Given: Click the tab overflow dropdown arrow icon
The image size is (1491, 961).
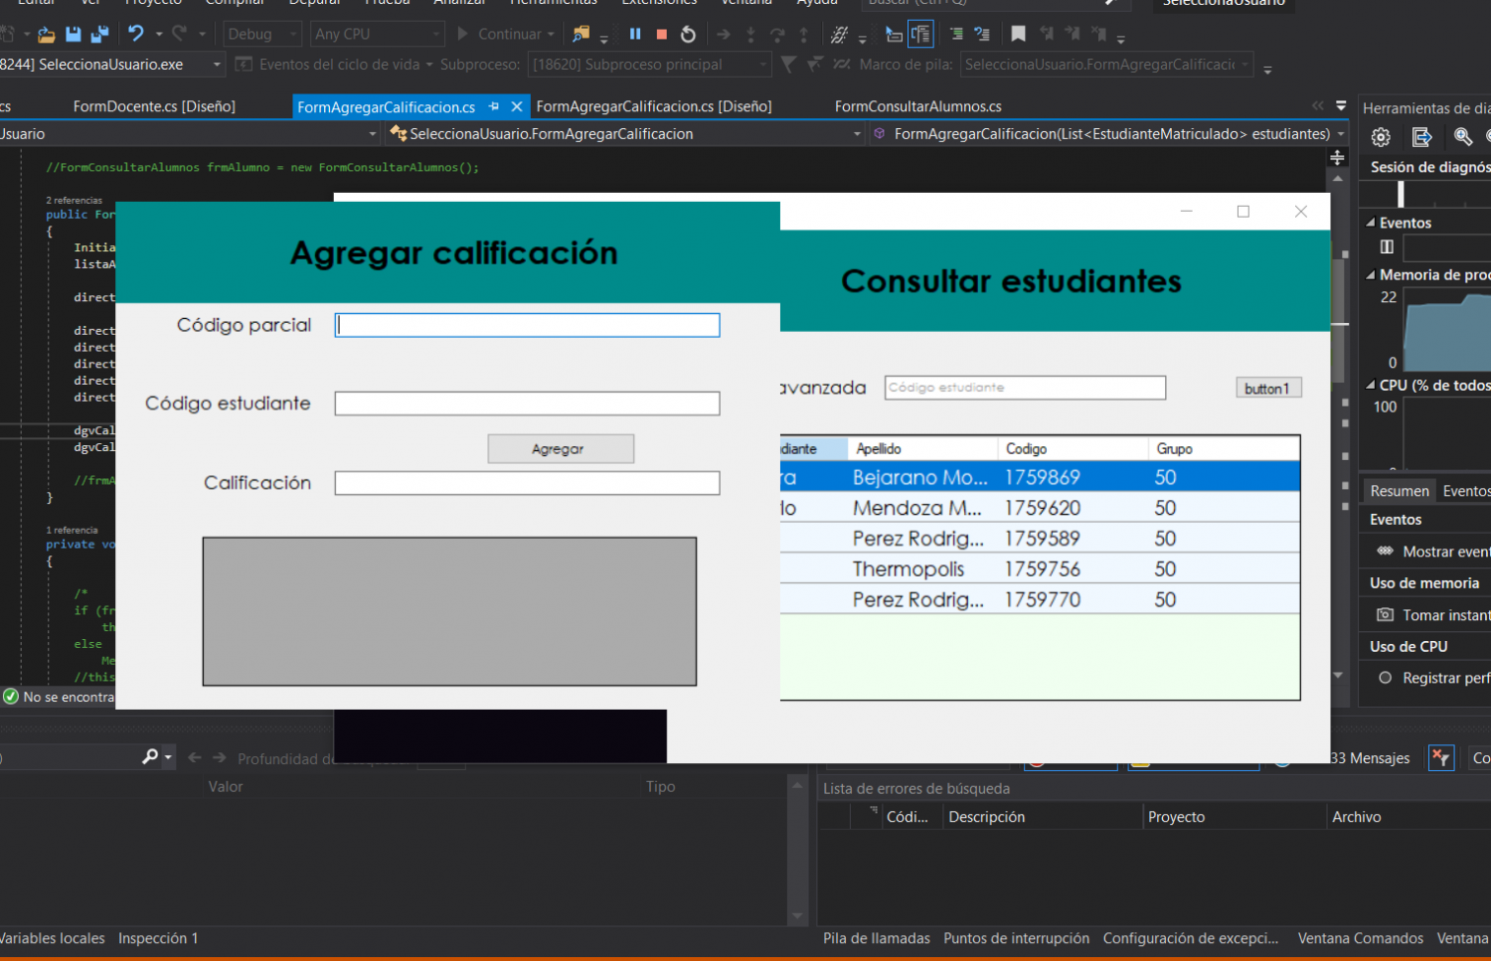Looking at the screenshot, I should pos(1341,105).
